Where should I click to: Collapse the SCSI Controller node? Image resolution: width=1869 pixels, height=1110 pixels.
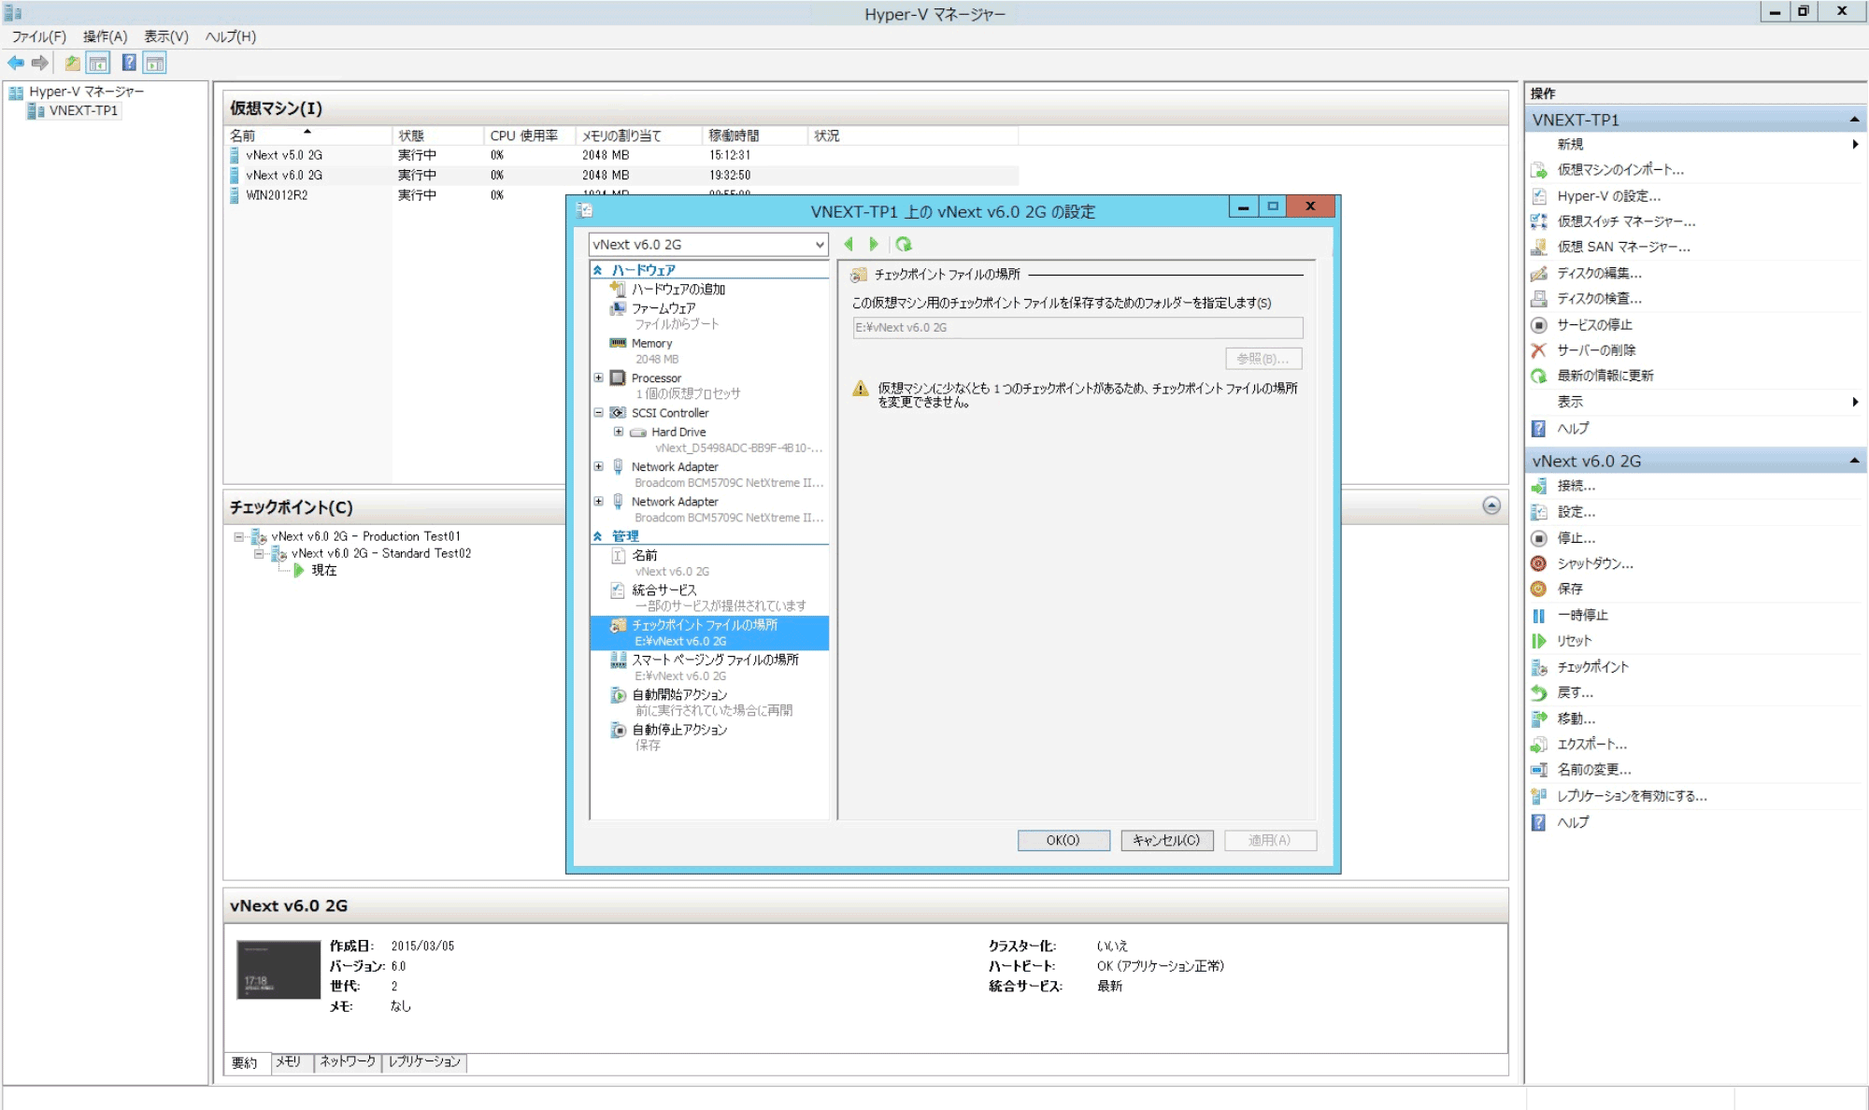[599, 413]
